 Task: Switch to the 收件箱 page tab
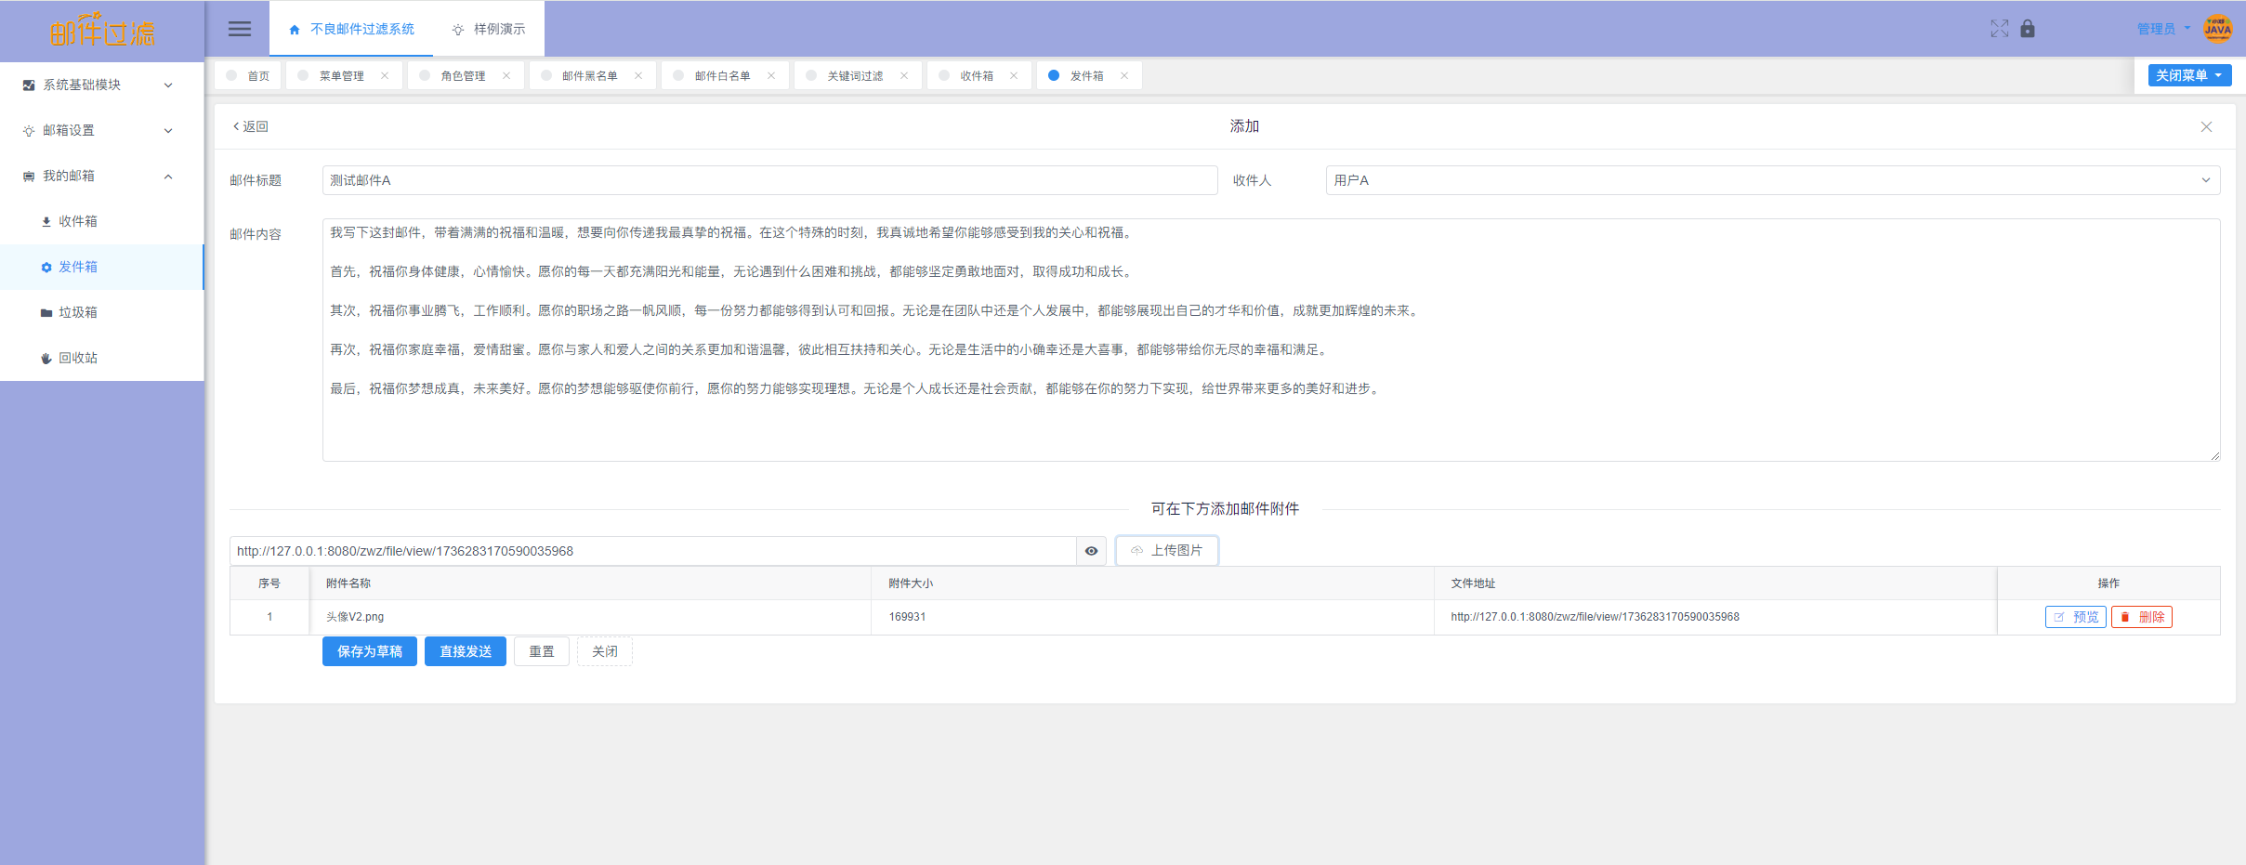click(x=977, y=76)
